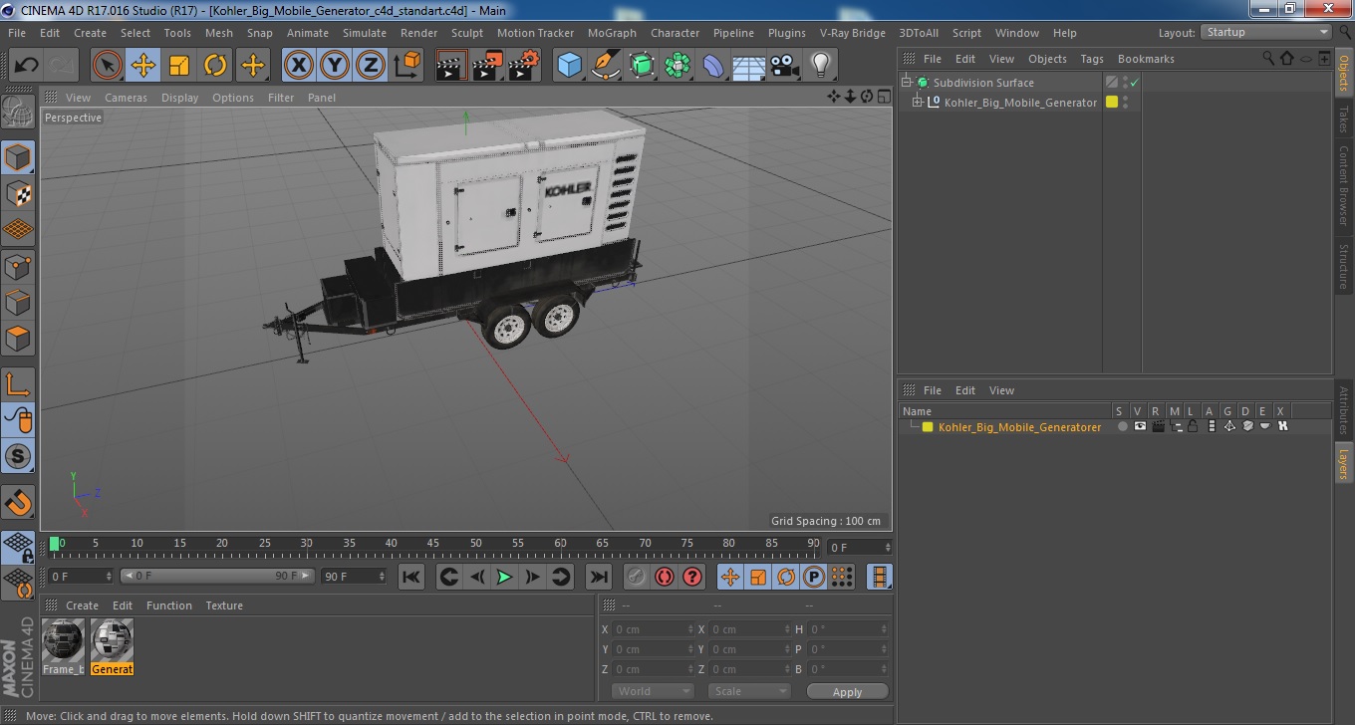
Task: Expand Kohler_Big_Mobile_Generator object tree
Action: pos(918,103)
